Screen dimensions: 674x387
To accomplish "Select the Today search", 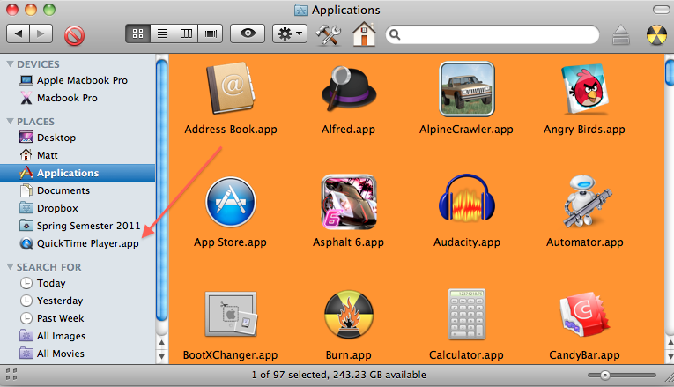I will [x=78, y=283].
